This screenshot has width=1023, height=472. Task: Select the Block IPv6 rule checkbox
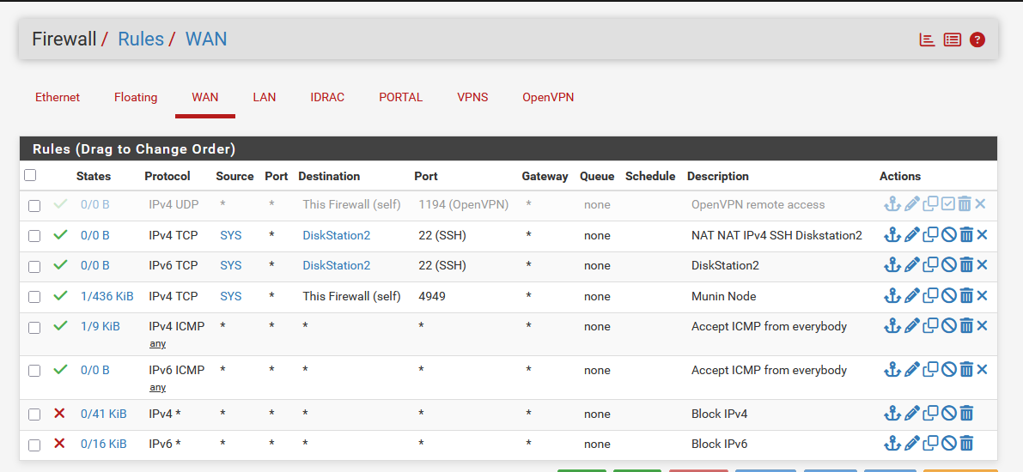click(33, 445)
